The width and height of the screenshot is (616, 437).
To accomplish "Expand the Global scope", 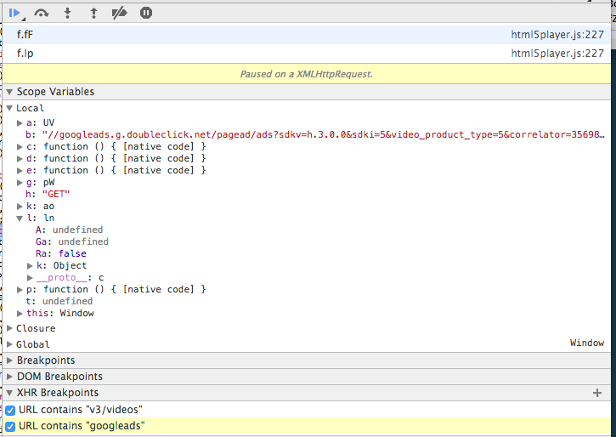I will [x=9, y=344].
